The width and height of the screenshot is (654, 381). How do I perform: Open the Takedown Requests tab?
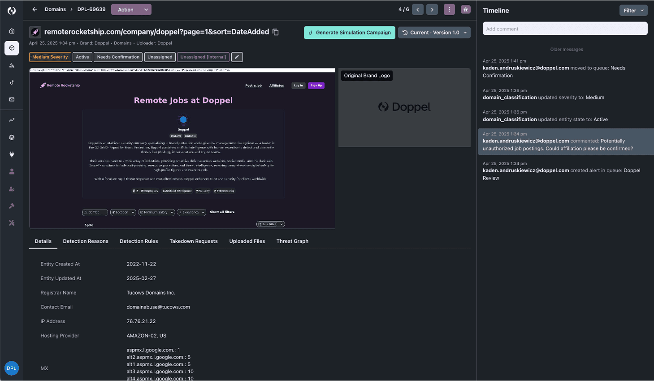[194, 241]
